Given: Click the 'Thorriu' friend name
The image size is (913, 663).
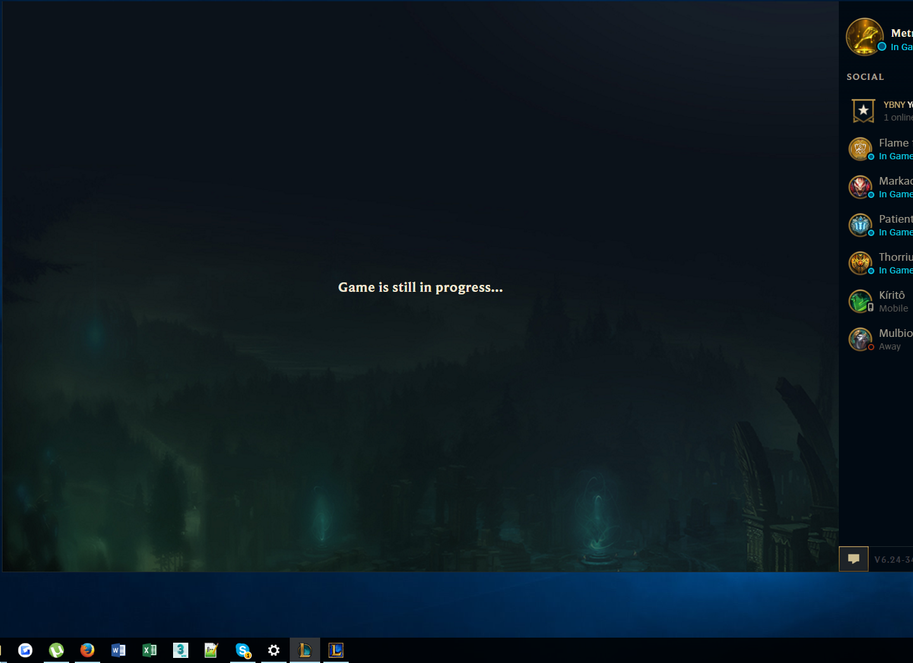Looking at the screenshot, I should coord(896,257).
